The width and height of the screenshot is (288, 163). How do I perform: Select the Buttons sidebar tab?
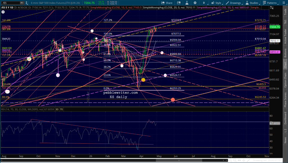pos(285,53)
